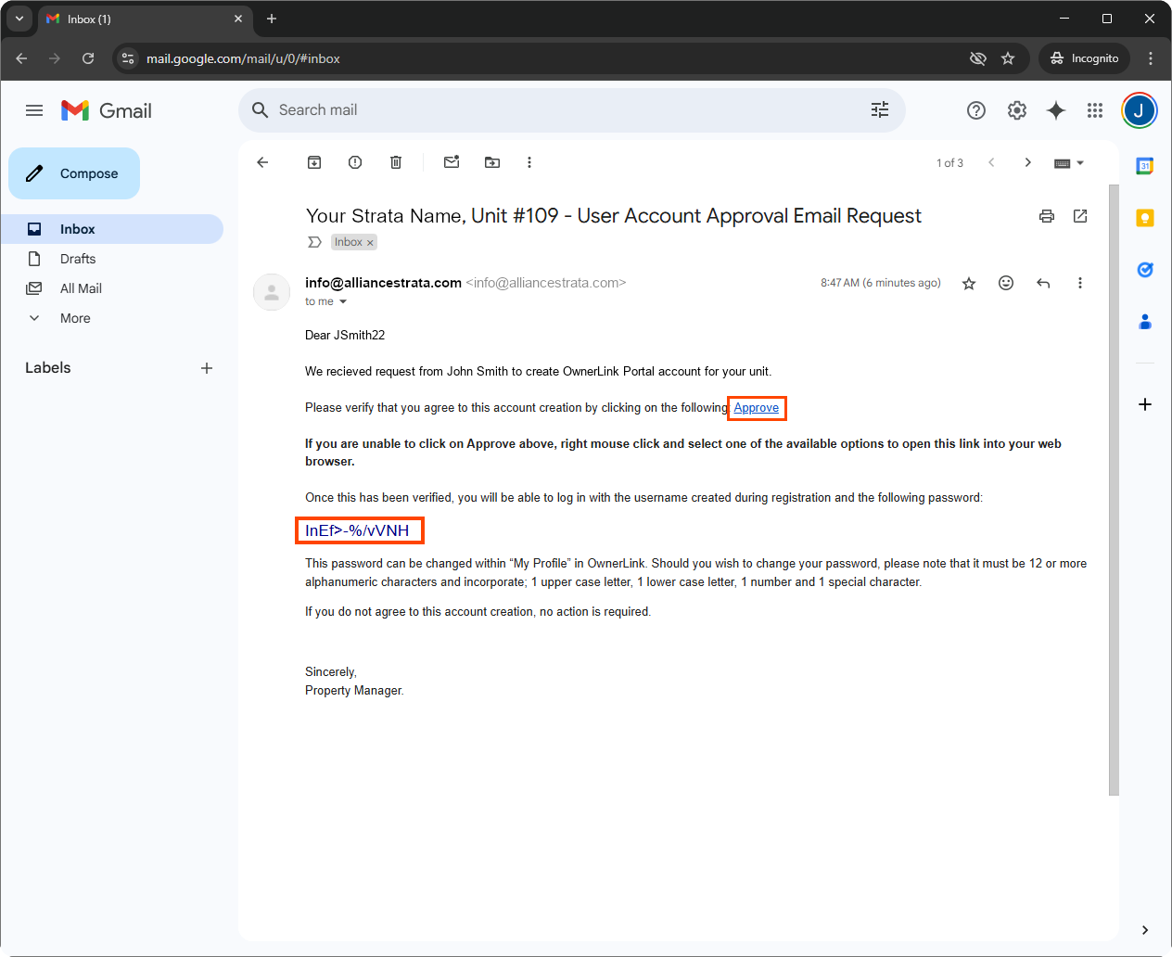The height and width of the screenshot is (957, 1172).
Task: Report spam for this email
Action: [355, 162]
